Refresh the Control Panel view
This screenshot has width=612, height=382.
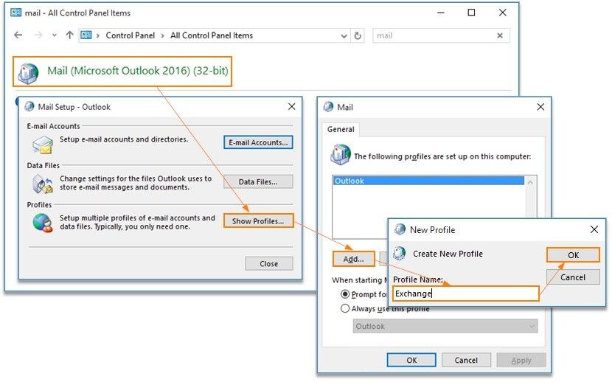(x=358, y=36)
